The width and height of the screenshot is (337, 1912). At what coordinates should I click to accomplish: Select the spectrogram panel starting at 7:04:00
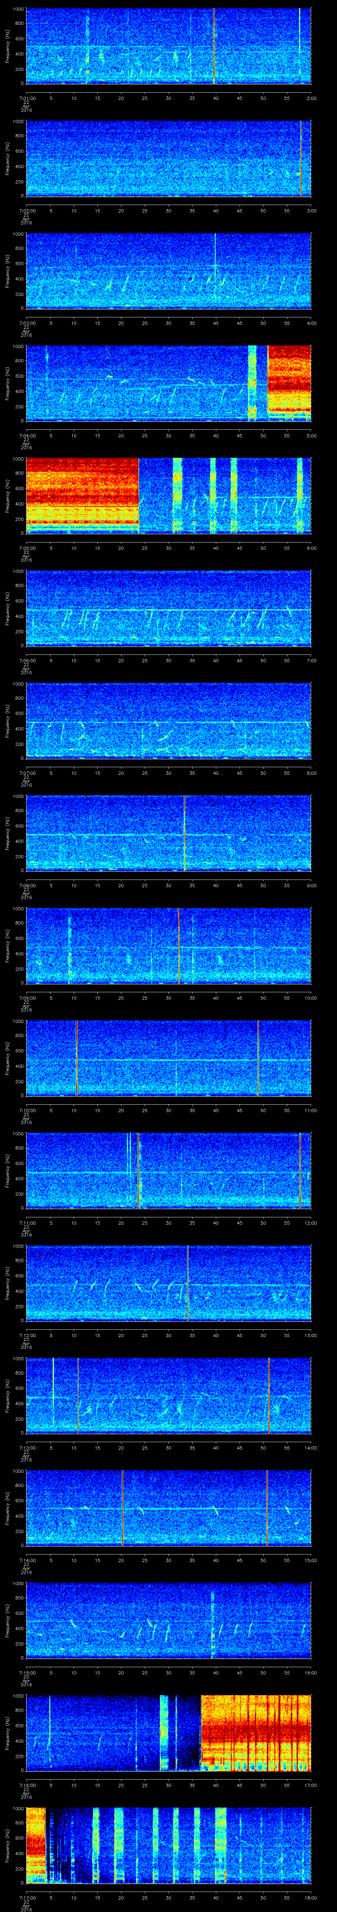169,384
